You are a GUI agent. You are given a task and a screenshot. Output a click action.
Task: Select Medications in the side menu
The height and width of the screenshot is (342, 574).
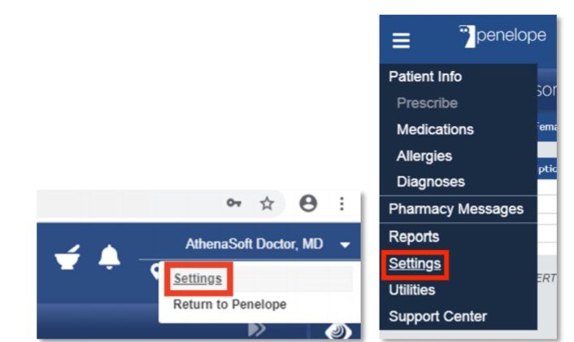pyautogui.click(x=435, y=129)
